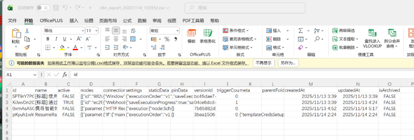Click the 拆分合并表格 button
414x140 pixels.
click(392, 39)
